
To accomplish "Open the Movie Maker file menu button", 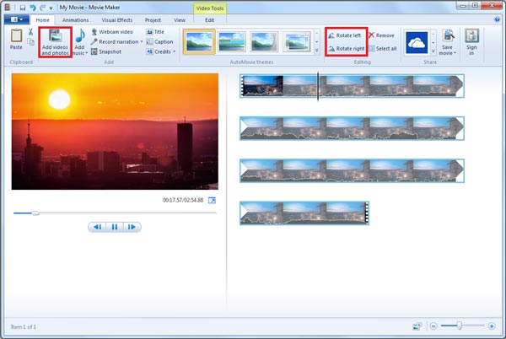I will (17, 19).
